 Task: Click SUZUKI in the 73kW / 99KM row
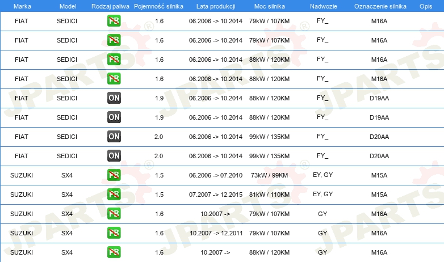click(x=22, y=175)
